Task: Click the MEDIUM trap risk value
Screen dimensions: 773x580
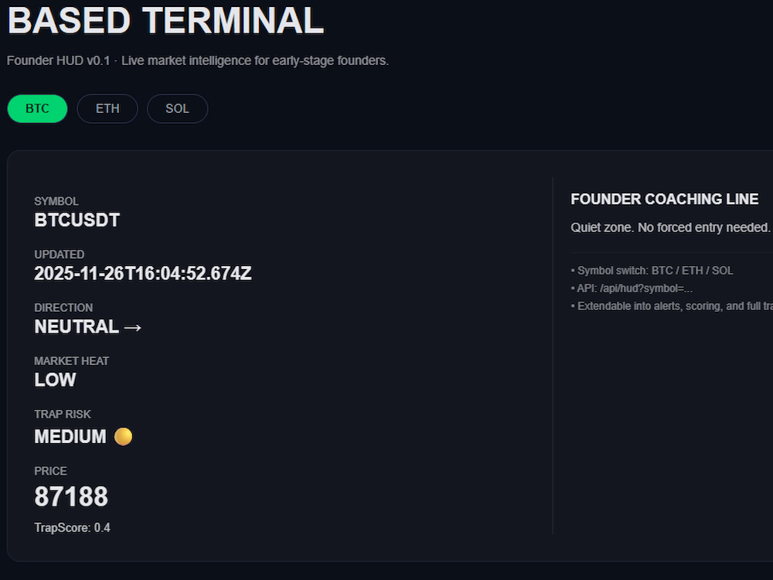Action: point(70,436)
